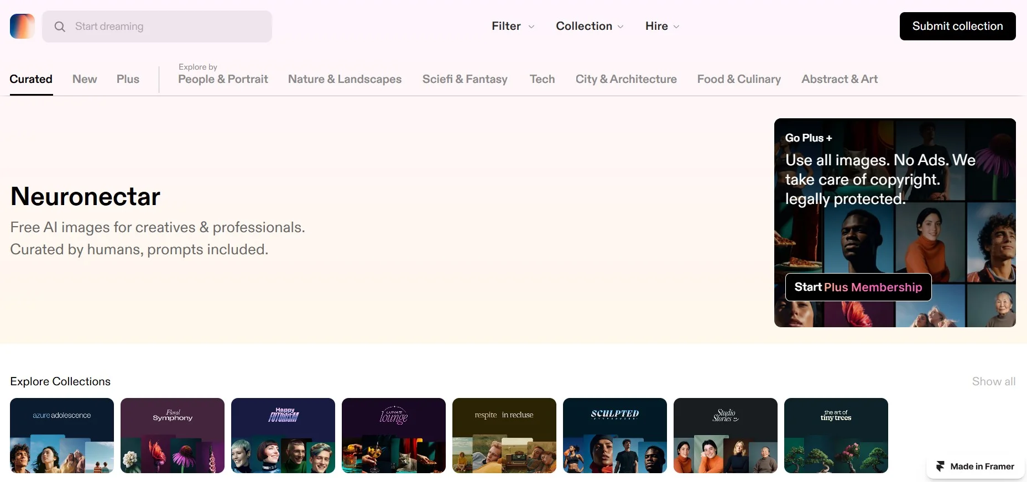Click the Go Plus + heading
The image size is (1027, 482).
coord(809,138)
